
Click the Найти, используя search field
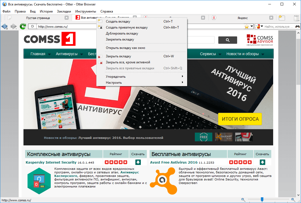(279, 27)
